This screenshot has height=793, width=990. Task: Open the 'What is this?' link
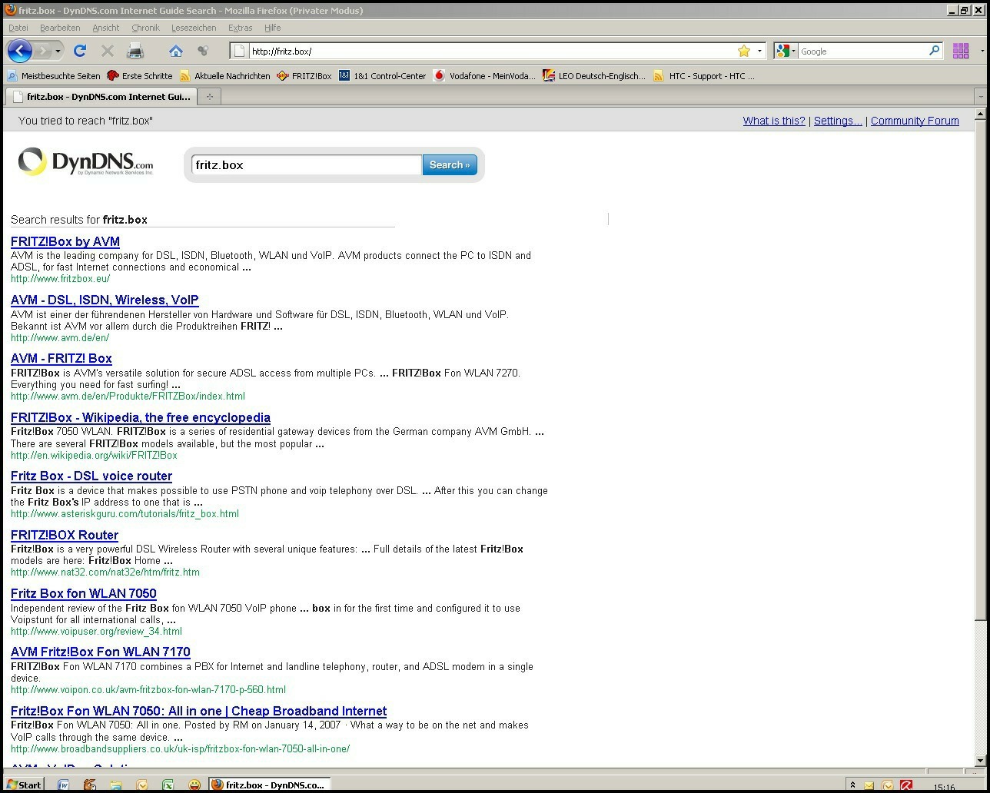pos(774,121)
